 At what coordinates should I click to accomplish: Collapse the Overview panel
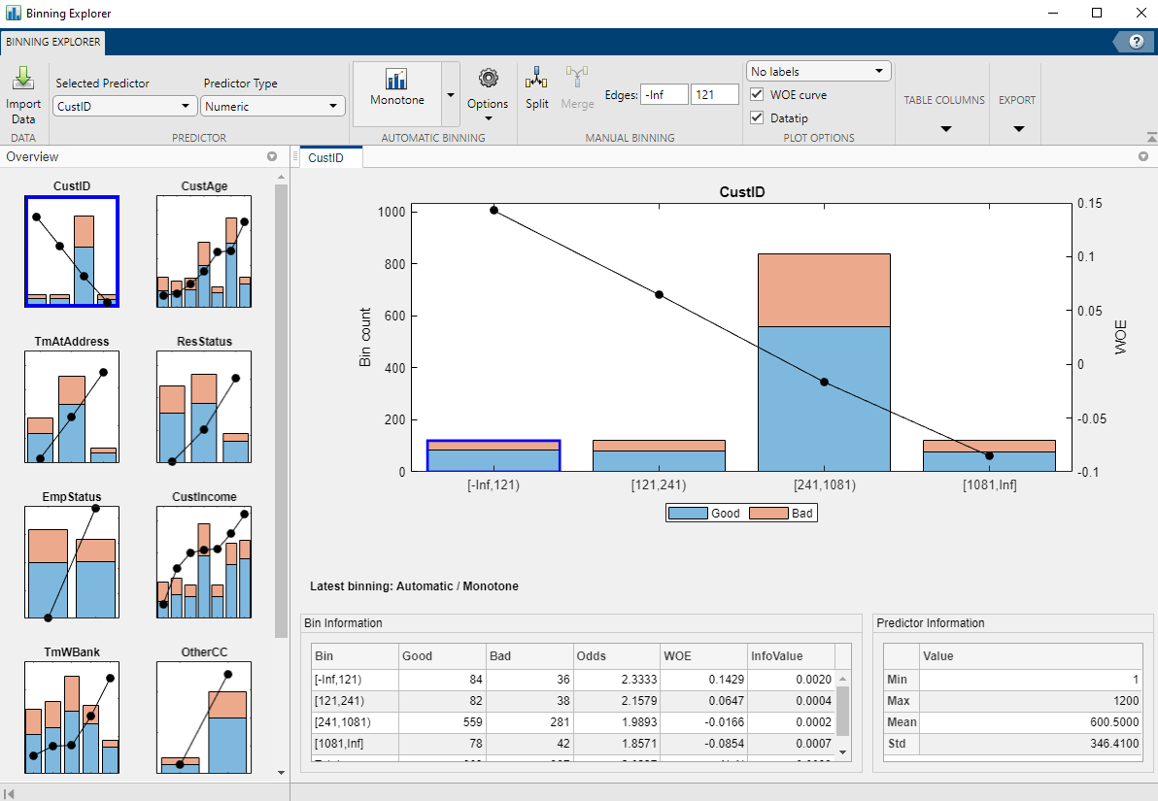click(273, 156)
